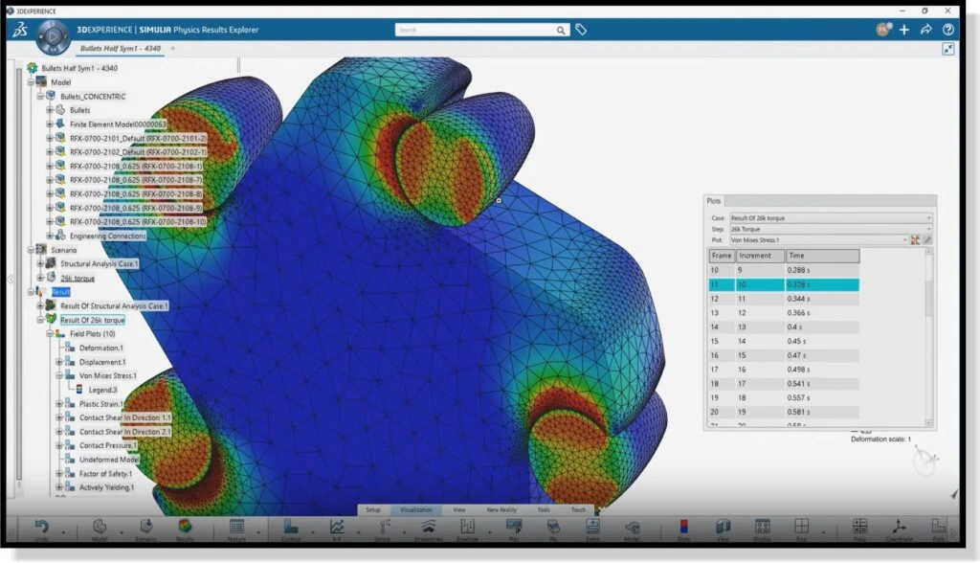Click the Plots table vertical scrollbar
Viewport: 980px width, 563px height.
click(928, 299)
